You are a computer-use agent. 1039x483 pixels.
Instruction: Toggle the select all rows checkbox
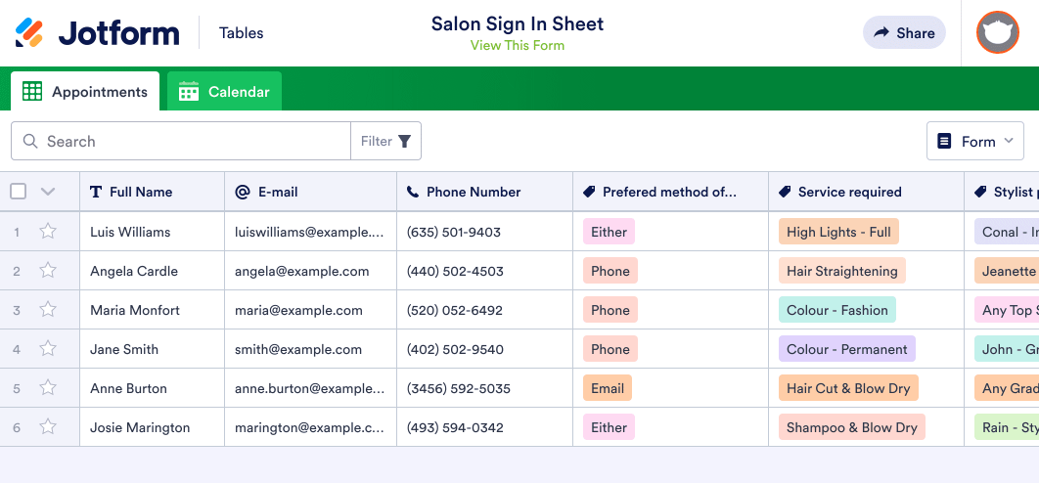pyautogui.click(x=18, y=192)
